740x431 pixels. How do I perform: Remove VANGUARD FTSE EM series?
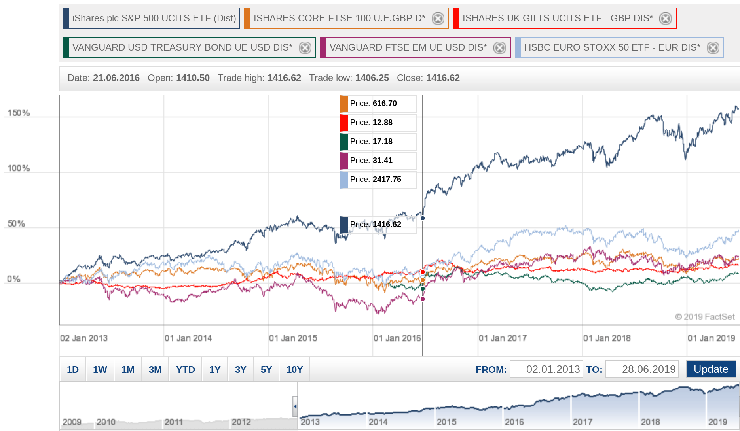click(x=499, y=48)
